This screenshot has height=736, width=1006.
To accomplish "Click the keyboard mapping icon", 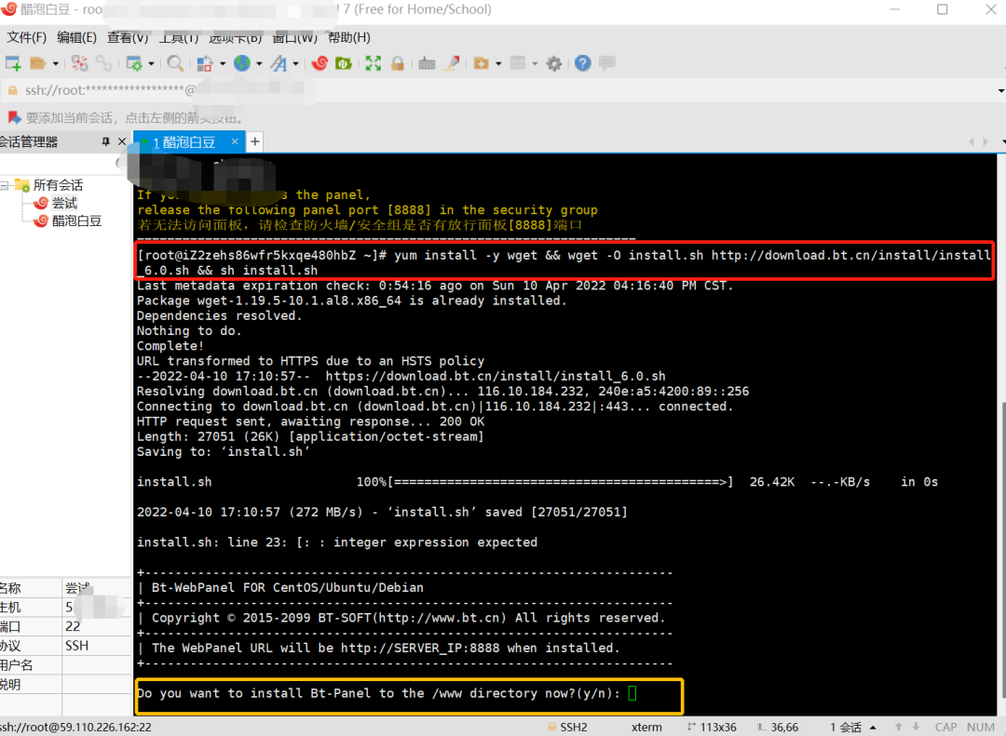I will pyautogui.click(x=427, y=63).
